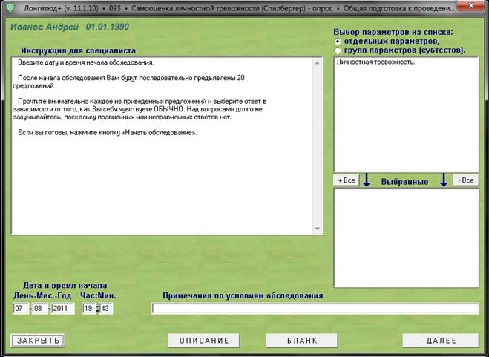
Task: Click the left blue down arrow near Выбранные
Action: (367, 180)
